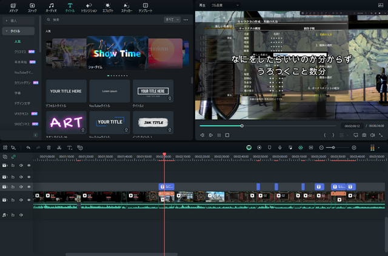Click the trash delete icon in timeline toolbar
The image size is (388, 256).
[48, 147]
